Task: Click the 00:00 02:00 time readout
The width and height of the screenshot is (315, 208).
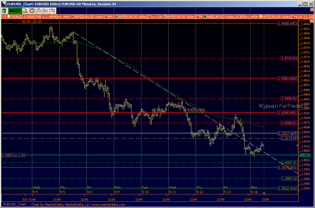Action: click(x=32, y=21)
